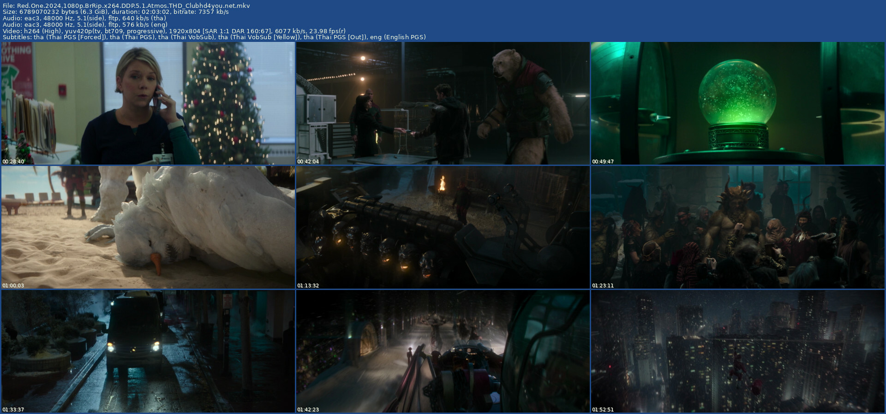The width and height of the screenshot is (886, 414).
Task: Click the file name line starting 'File: Red.One.2024'
Action: (126, 6)
